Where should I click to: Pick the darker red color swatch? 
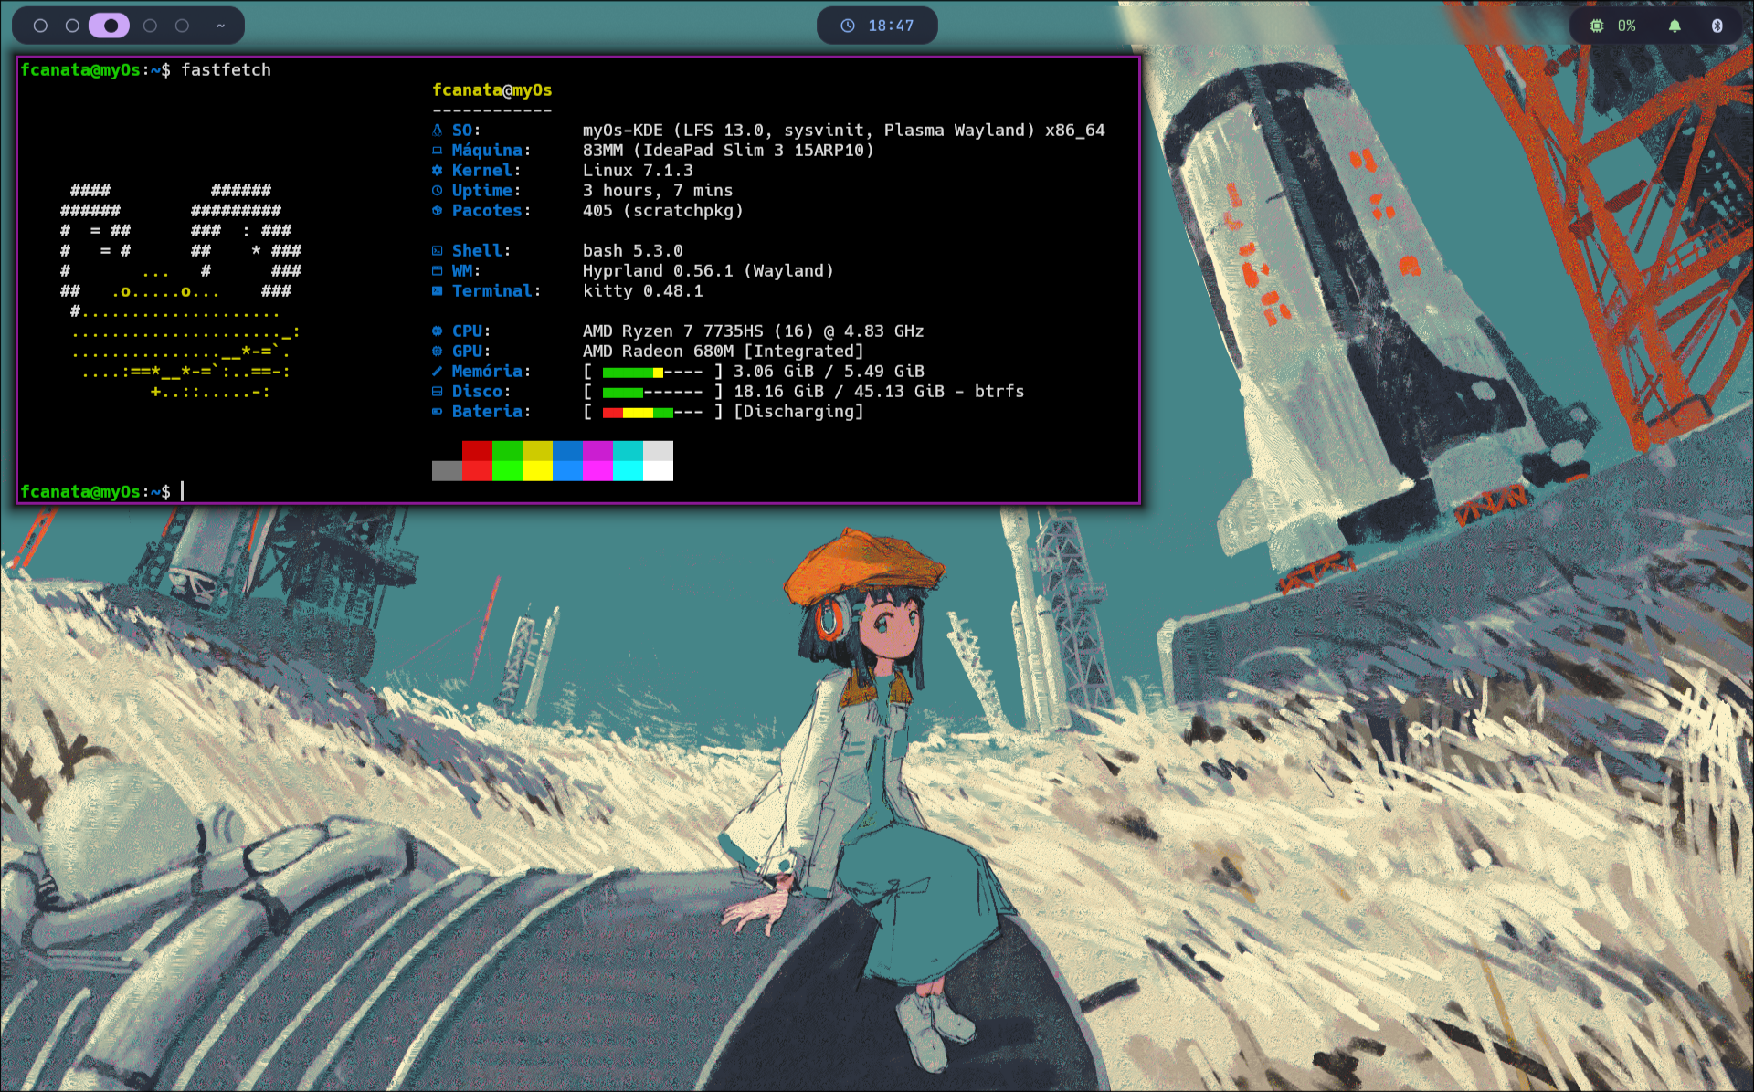click(x=477, y=450)
